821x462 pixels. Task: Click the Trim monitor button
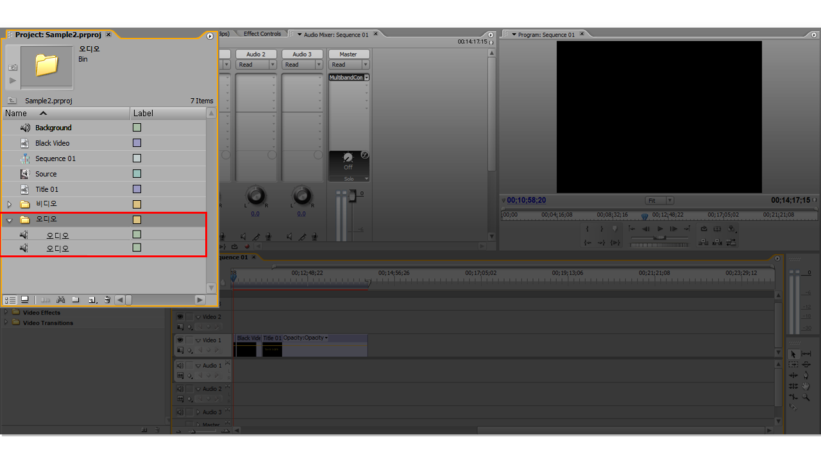tap(731, 243)
